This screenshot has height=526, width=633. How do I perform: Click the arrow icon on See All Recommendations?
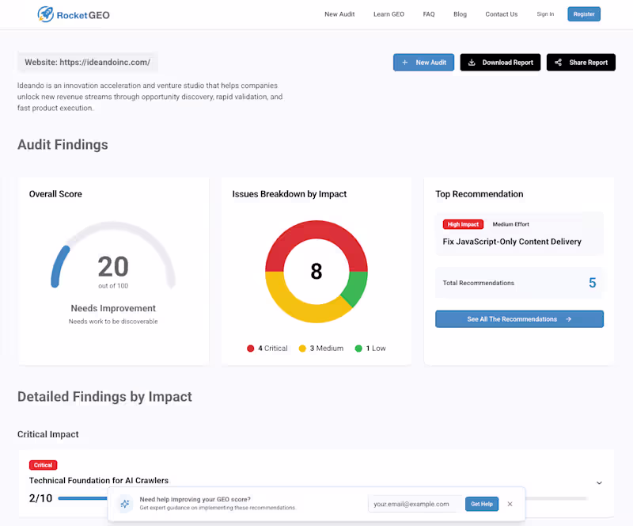pos(568,319)
